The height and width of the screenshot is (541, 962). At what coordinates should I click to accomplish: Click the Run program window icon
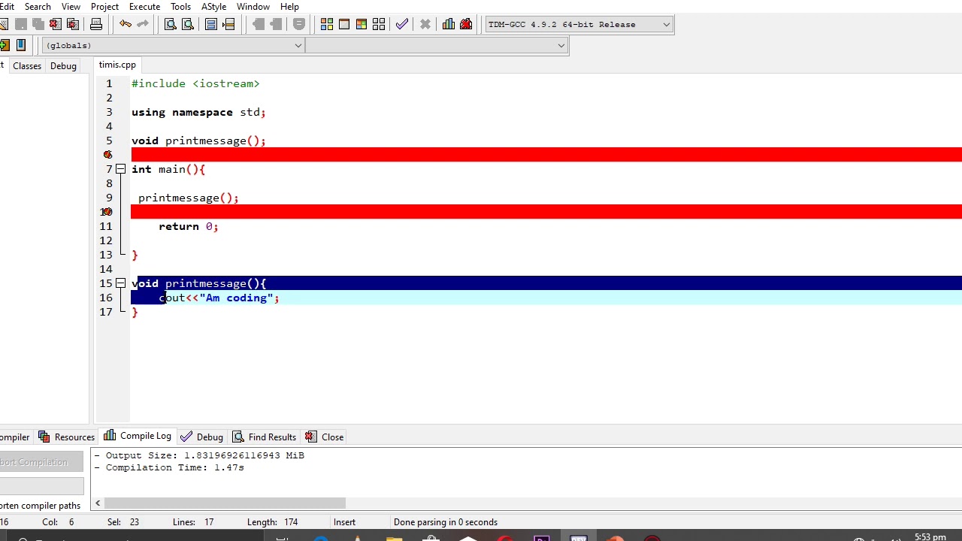coord(344,24)
